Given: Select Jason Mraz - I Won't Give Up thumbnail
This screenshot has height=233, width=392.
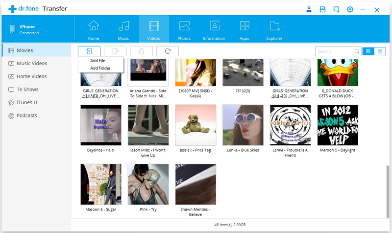Looking at the screenshot, I should point(148,125).
